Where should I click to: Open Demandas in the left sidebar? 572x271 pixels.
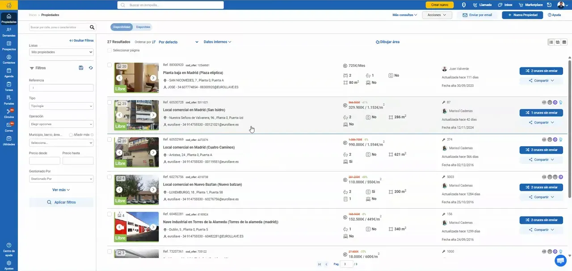(9, 32)
